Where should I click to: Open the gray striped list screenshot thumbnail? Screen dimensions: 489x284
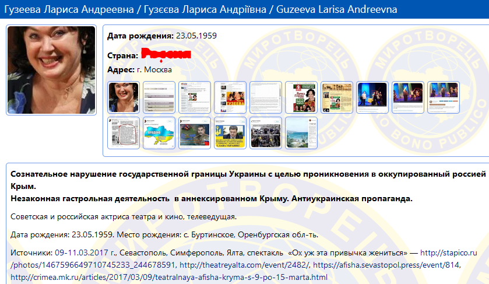[x=159, y=97]
